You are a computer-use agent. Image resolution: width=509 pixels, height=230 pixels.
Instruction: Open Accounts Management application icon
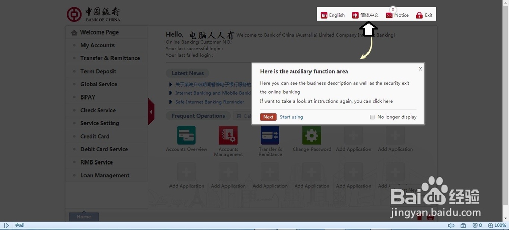tap(228, 135)
